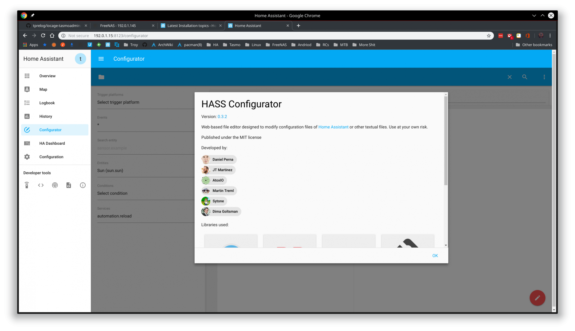Image resolution: width=575 pixels, height=331 pixels.
Task: Click the user avatar 't' badge
Action: coord(80,59)
